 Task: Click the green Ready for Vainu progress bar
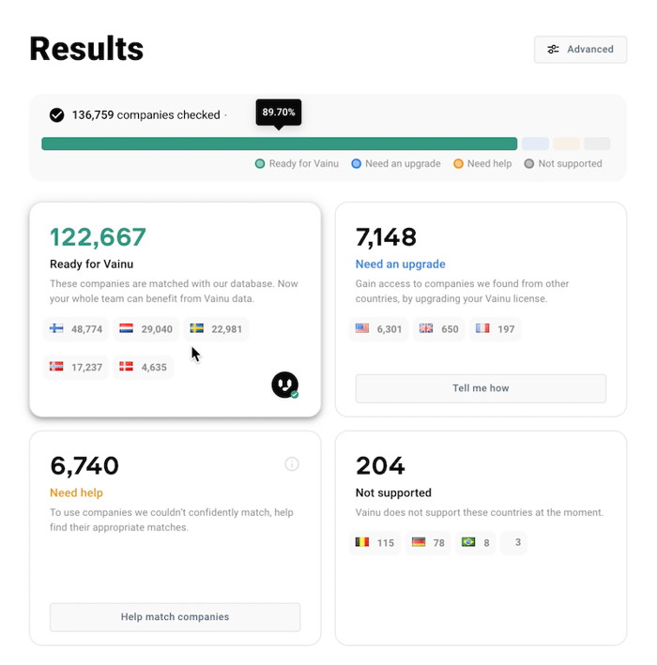click(279, 144)
